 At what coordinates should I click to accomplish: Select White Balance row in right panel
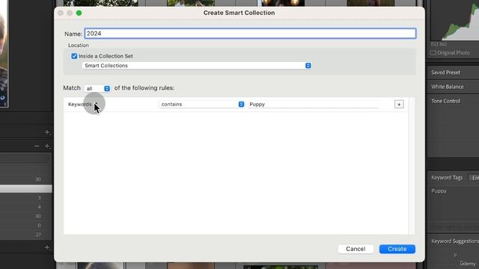[x=448, y=87]
